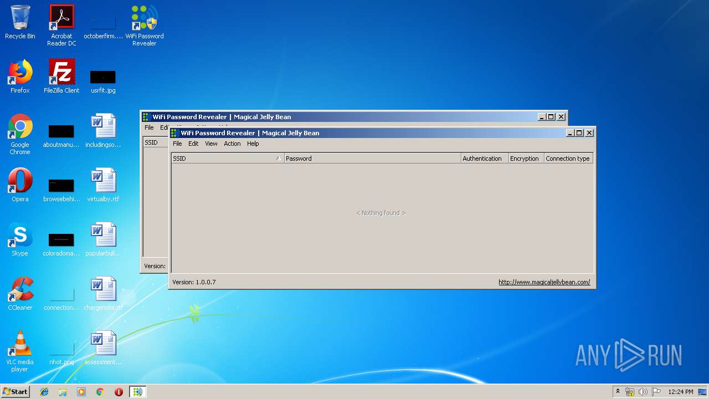Open the magicaljellybean.com website link
The width and height of the screenshot is (709, 399).
[x=544, y=282]
